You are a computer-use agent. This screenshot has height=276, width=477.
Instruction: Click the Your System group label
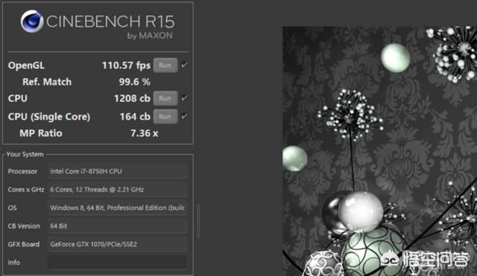(25, 154)
